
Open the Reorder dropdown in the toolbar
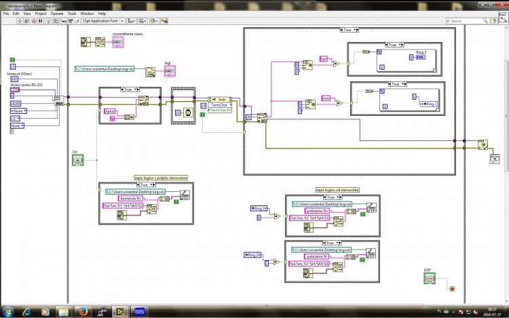click(x=154, y=21)
